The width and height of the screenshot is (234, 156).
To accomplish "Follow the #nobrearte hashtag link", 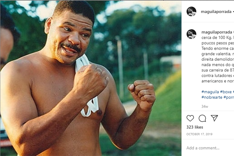I will [212, 97].
